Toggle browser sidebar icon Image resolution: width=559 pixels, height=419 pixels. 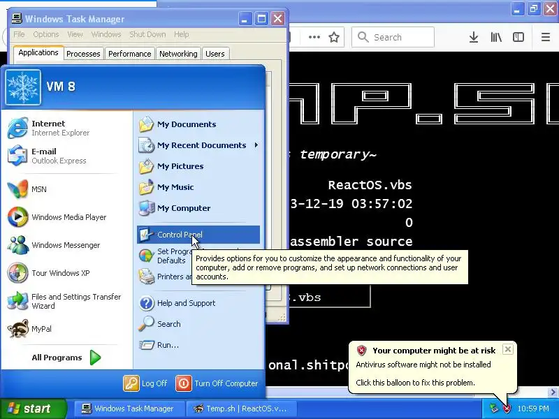click(518, 37)
